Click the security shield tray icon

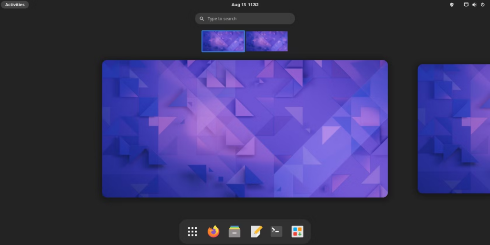pos(452,5)
